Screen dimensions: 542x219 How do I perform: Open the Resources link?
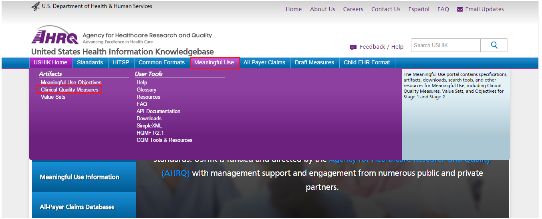[149, 97]
